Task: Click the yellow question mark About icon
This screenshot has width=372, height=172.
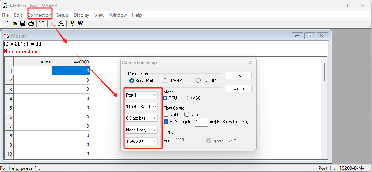Action: click(x=72, y=24)
